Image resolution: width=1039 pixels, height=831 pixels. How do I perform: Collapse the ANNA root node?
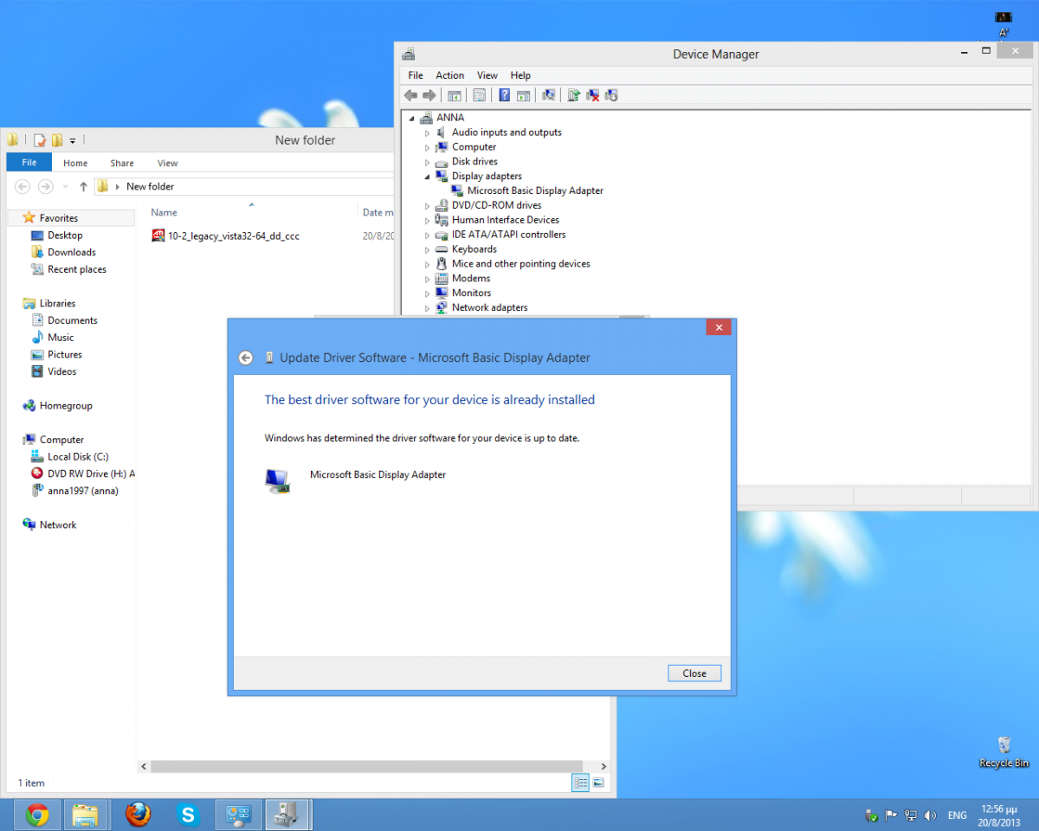[x=412, y=118]
